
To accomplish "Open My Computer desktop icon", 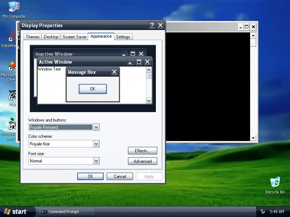I will (x=14, y=9).
